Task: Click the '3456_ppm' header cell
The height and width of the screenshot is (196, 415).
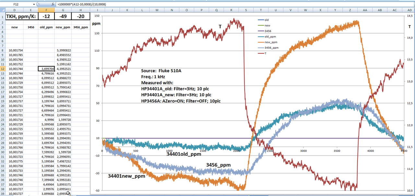Action: (80, 27)
